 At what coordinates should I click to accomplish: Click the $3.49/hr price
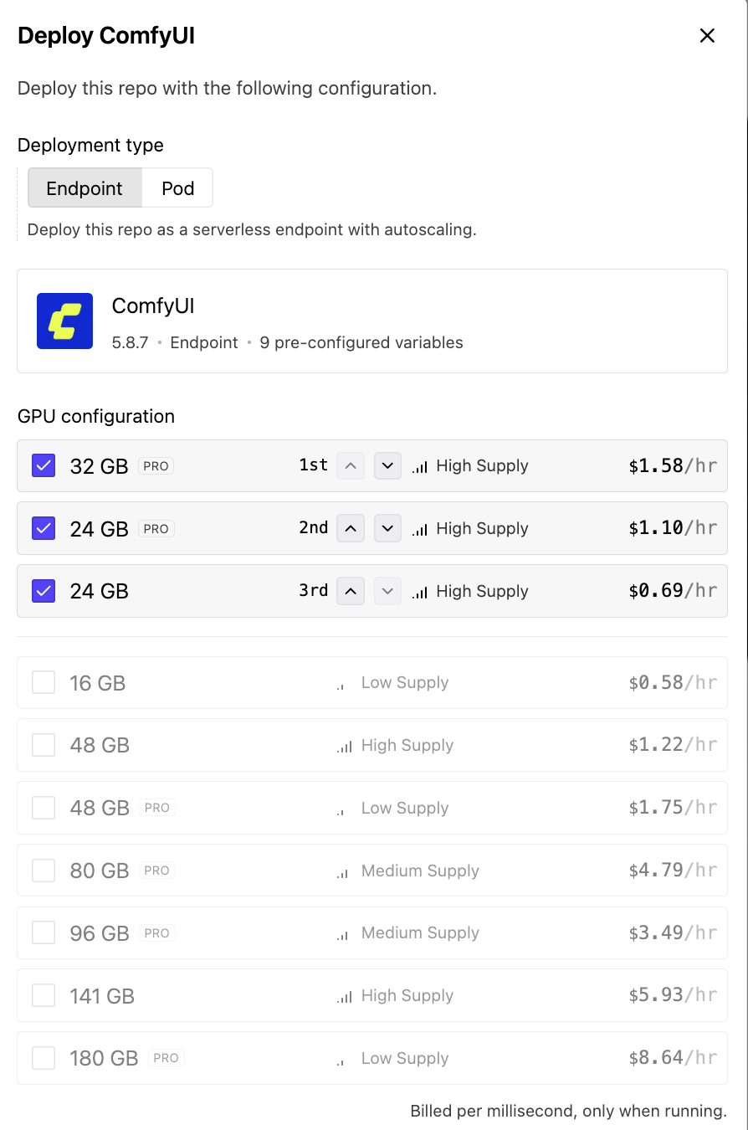pyautogui.click(x=673, y=932)
